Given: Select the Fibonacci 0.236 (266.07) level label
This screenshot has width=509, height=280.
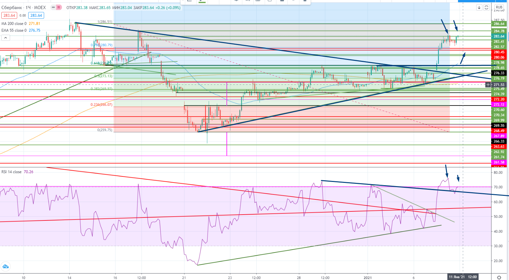Looking at the screenshot, I should [x=101, y=105].
